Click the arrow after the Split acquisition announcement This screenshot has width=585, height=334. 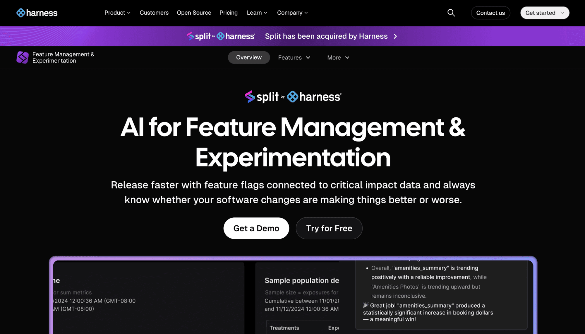click(x=395, y=36)
